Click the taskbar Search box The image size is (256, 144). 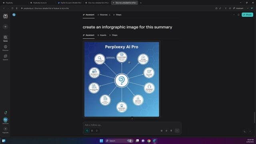(x=119, y=141)
